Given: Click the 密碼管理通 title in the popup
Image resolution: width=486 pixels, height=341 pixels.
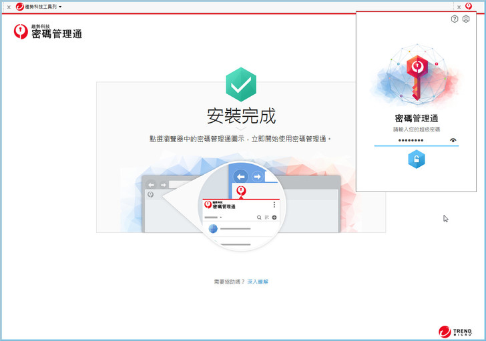Looking at the screenshot, I should (417, 118).
